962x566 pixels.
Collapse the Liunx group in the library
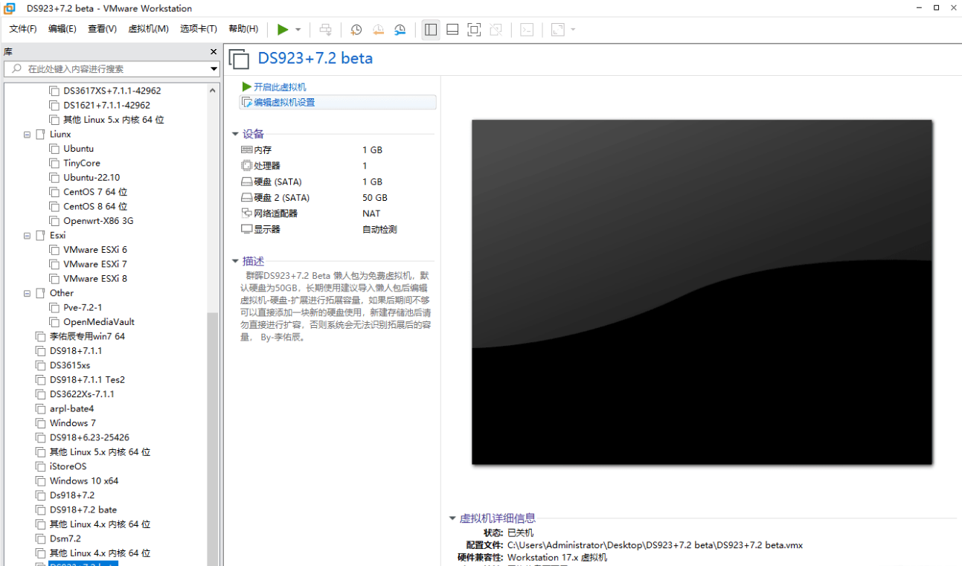pyautogui.click(x=27, y=134)
